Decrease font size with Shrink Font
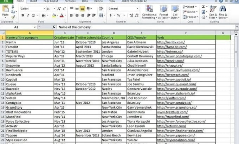239x144 pixels. pos(64,9)
